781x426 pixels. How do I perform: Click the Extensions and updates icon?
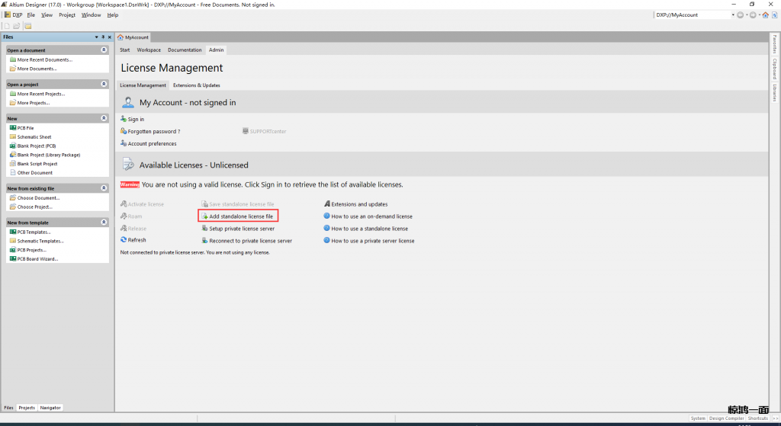click(x=326, y=204)
